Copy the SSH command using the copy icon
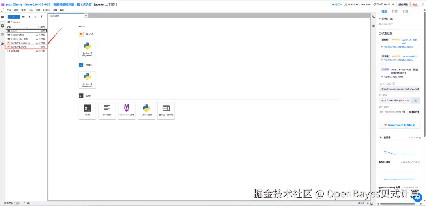Image resolution: width=426 pixels, height=206 pixels. coord(404,111)
